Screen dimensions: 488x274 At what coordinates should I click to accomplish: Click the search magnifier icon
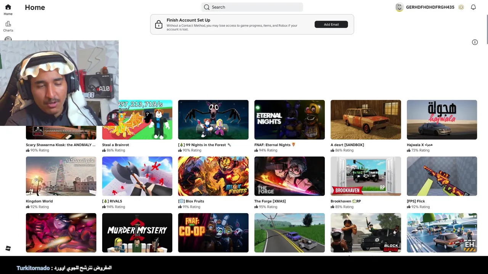pos(207,7)
